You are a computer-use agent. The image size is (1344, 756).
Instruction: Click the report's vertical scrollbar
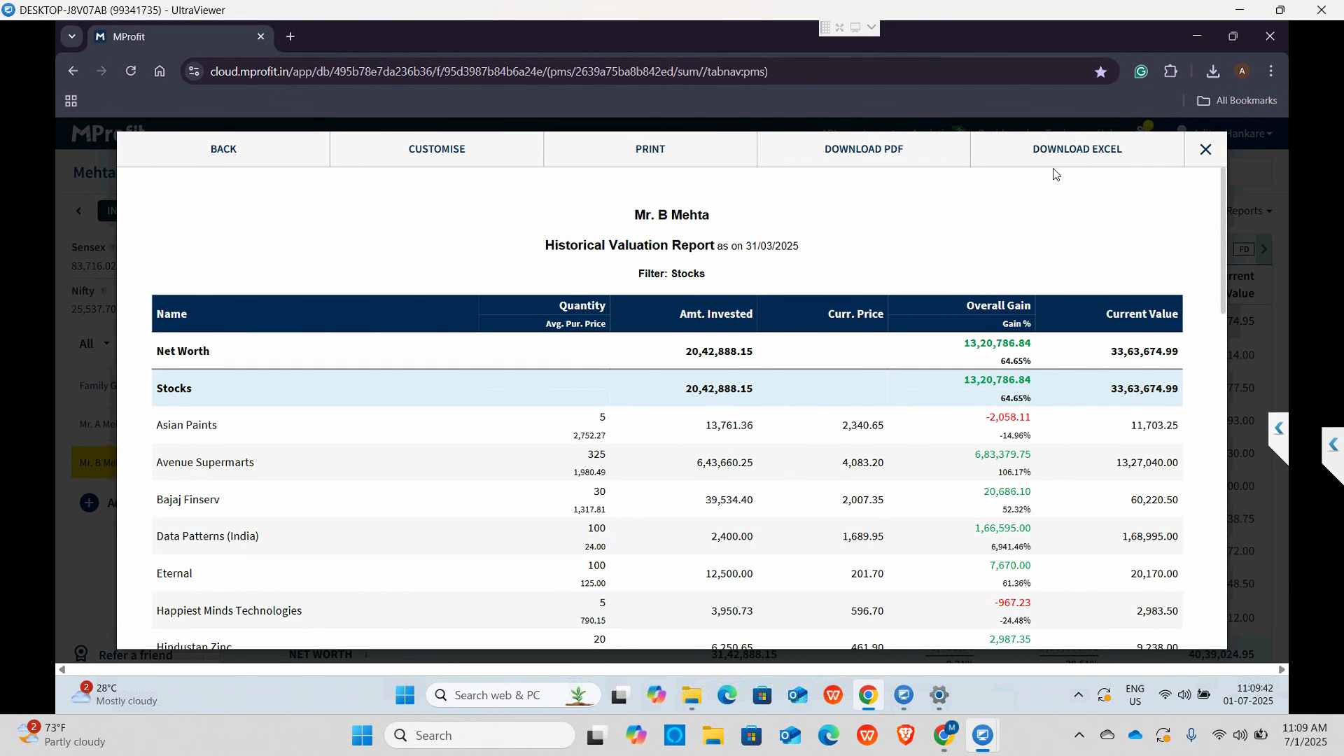point(1223,241)
